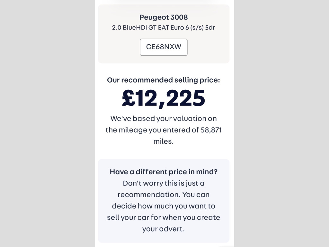The width and height of the screenshot is (329, 247).
Task: Click the pound sign of the price
Action: pyautogui.click(x=128, y=98)
